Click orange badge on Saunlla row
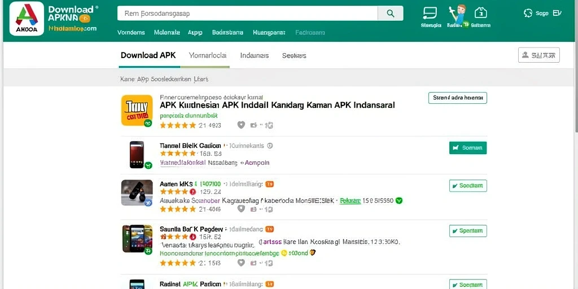This screenshot has width=578, height=289. (x=270, y=229)
